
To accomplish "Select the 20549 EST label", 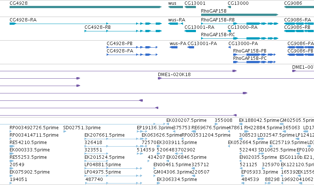I will [17, 165].
